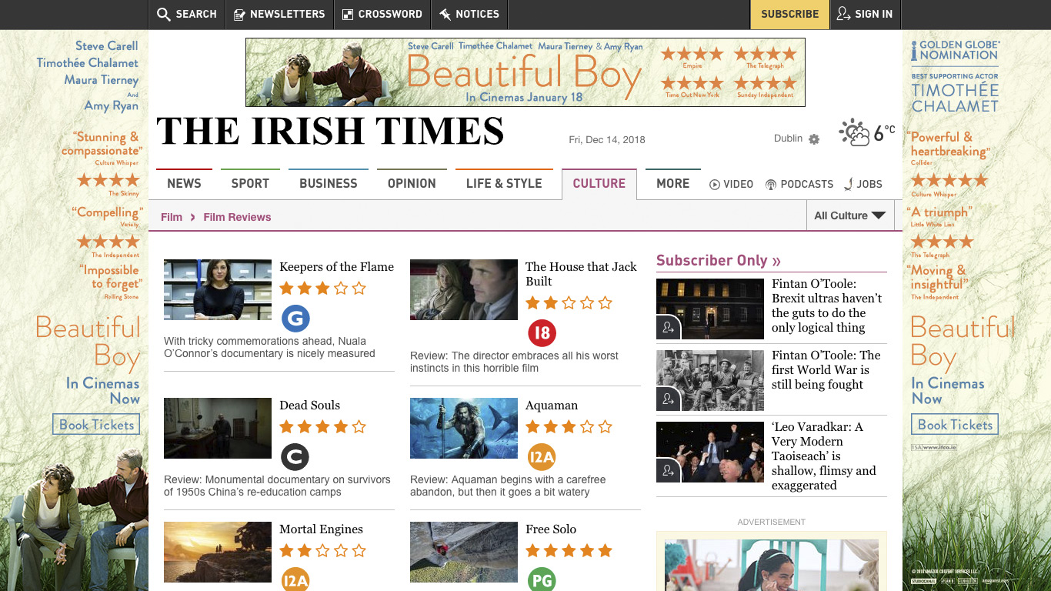Click the C rating badge under Dead Souls
Screen dimensions: 1051x591
pos(295,456)
